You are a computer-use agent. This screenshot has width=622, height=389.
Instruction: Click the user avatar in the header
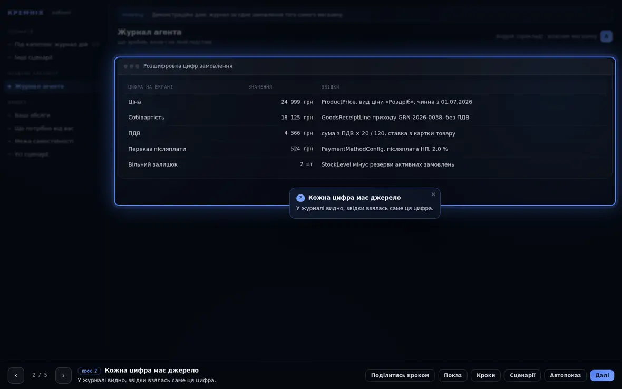point(606,36)
